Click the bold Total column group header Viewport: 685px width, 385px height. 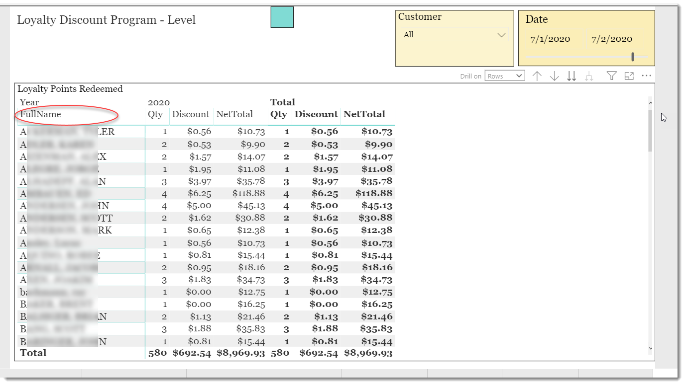click(x=283, y=102)
